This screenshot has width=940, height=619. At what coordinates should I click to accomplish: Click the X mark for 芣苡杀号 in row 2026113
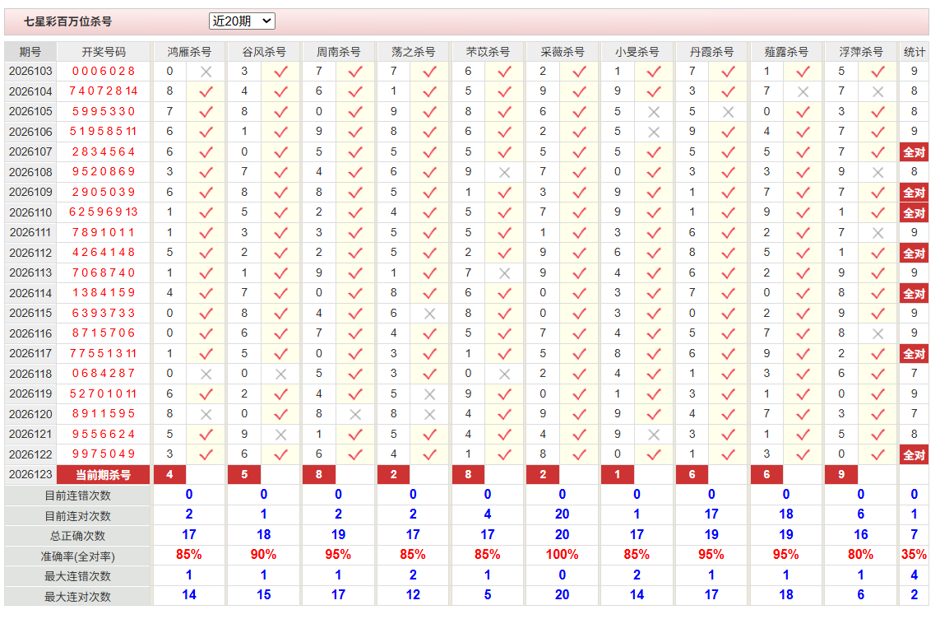[505, 273]
